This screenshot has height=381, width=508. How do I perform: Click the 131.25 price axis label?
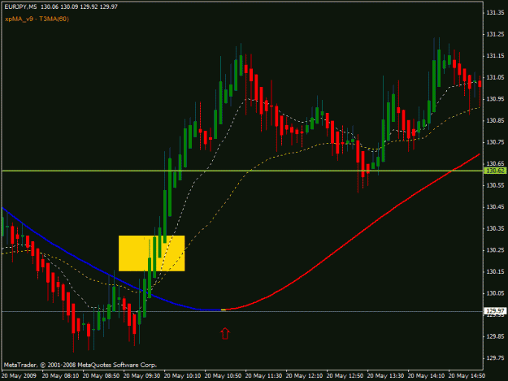click(x=496, y=34)
